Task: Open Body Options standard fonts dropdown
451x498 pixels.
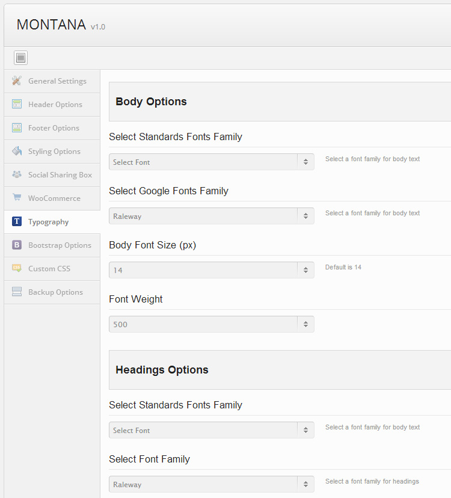Action: pyautogui.click(x=211, y=162)
